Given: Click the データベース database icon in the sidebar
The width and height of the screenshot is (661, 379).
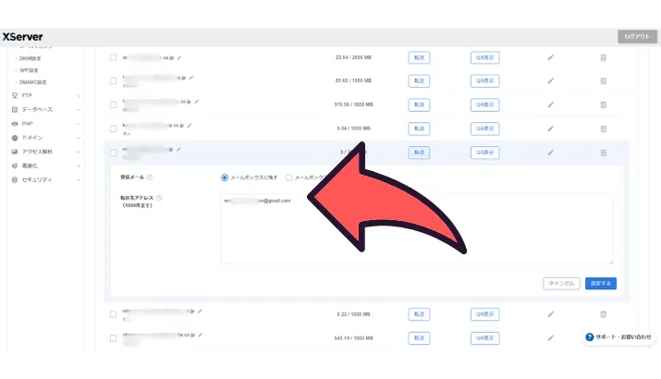Looking at the screenshot, I should pos(15,110).
